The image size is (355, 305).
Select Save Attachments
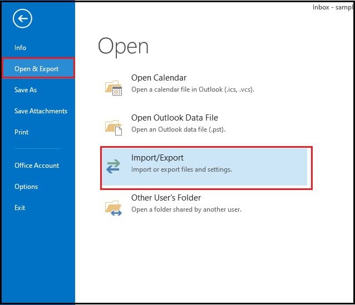tap(41, 111)
